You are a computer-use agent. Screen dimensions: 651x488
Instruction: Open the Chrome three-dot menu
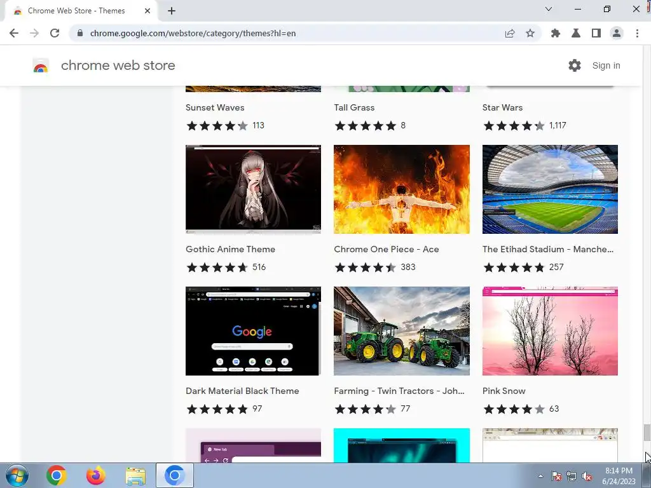pyautogui.click(x=637, y=33)
